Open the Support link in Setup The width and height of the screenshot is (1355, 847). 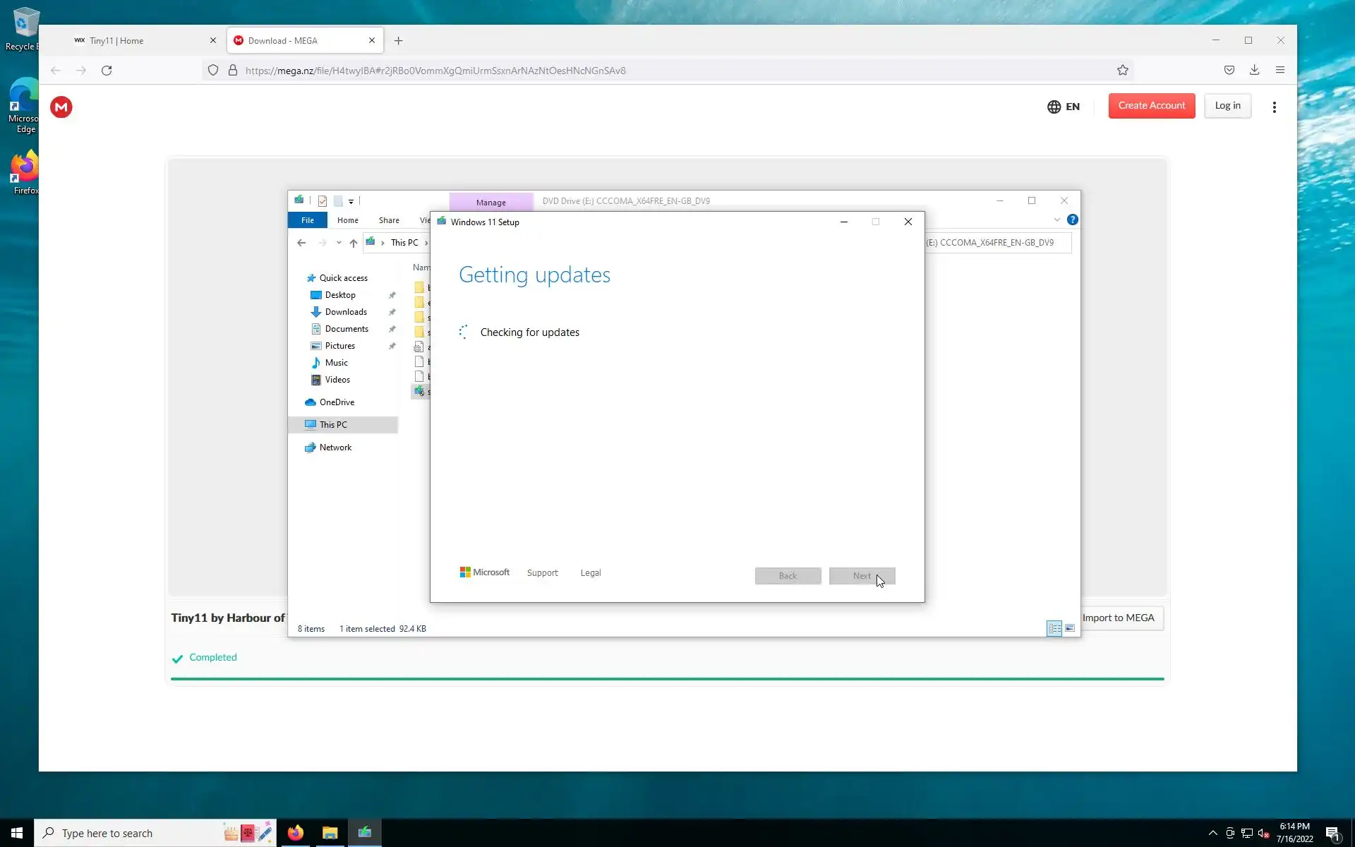pos(542,573)
